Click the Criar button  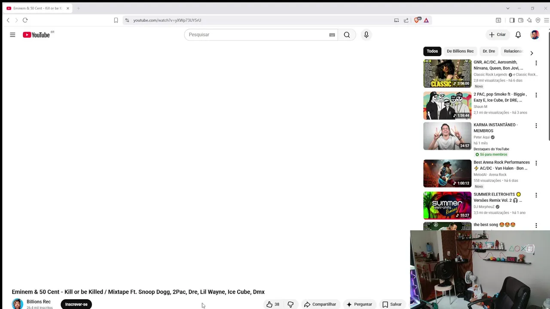498,35
